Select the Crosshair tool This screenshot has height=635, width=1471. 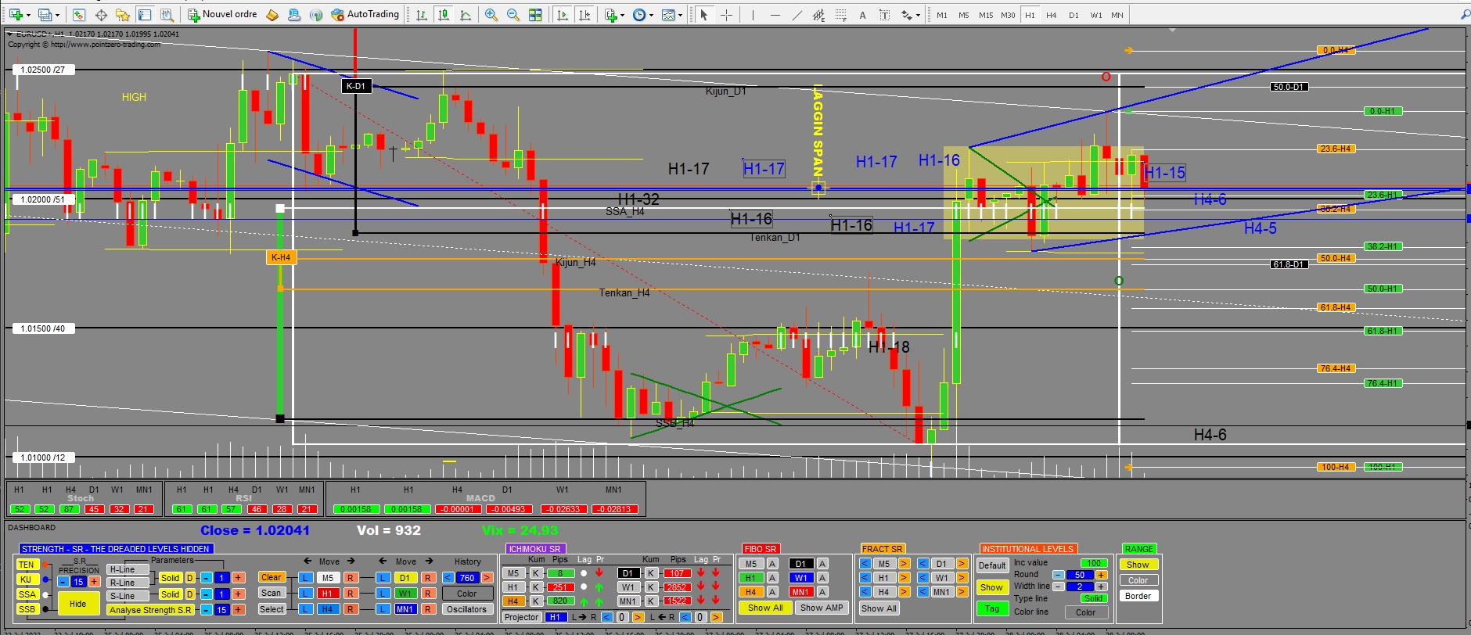(x=726, y=15)
